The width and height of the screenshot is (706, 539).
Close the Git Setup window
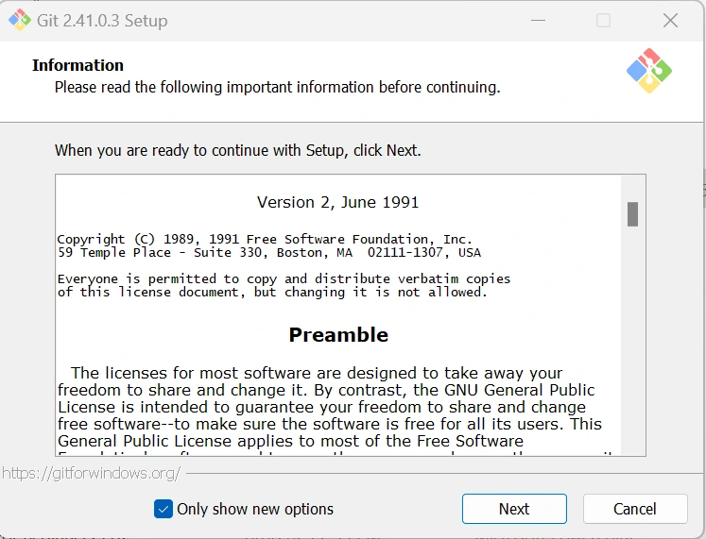tap(670, 21)
